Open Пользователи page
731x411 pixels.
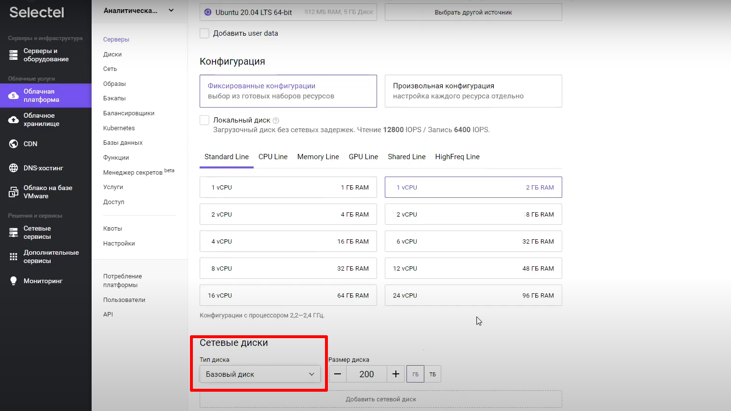pos(124,300)
